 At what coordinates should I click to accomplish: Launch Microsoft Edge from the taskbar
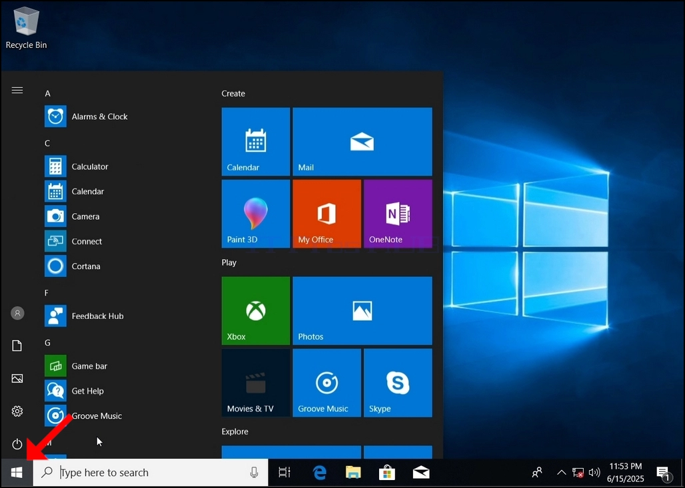pos(320,472)
